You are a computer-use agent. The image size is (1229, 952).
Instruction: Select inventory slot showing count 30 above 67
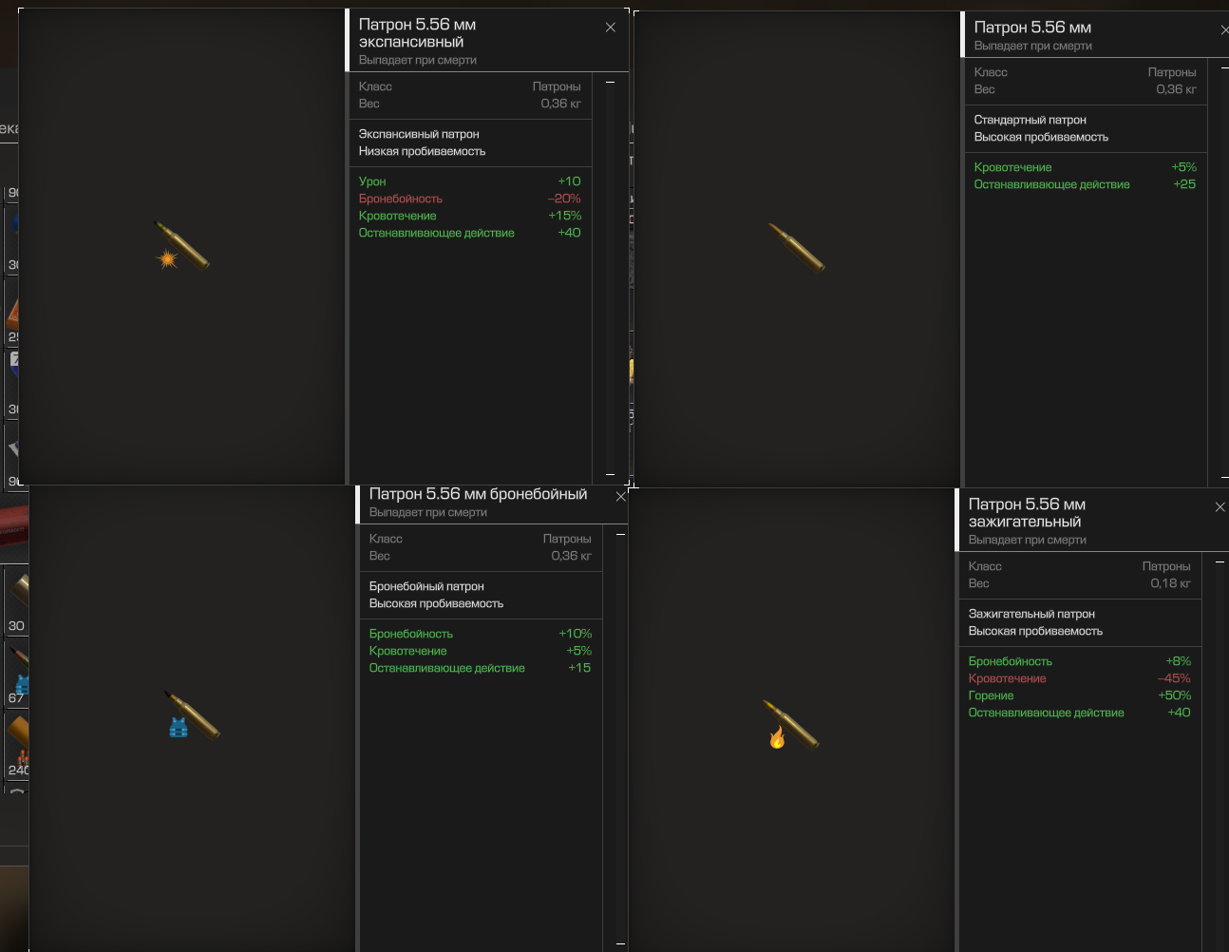point(17,601)
